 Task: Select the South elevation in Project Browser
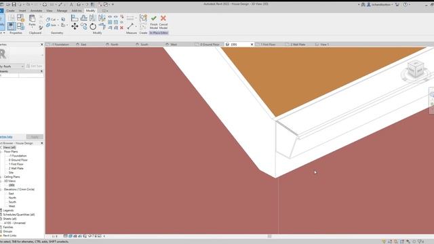[x=12, y=202]
